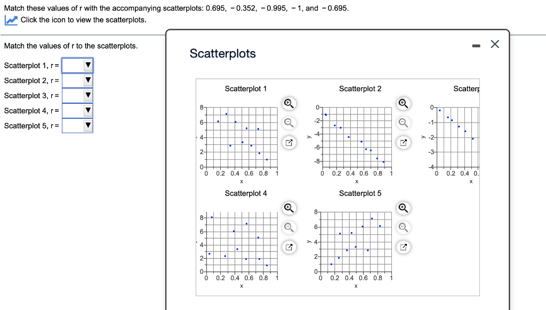Click the zoom in icon beside Scatterplot 1
The height and width of the screenshot is (310, 546).
289,103
